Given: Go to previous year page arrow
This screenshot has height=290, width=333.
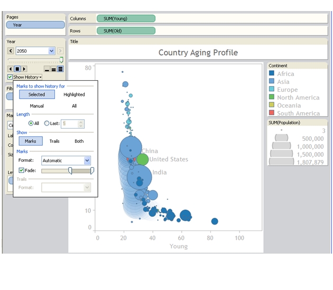Looking at the screenshot, I should pyautogui.click(x=11, y=51).
